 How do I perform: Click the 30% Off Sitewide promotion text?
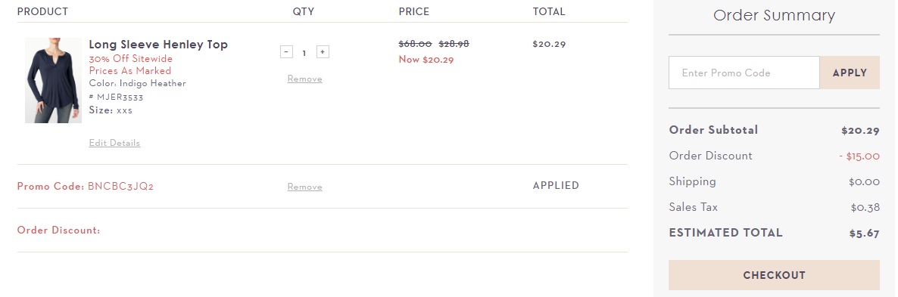(130, 59)
